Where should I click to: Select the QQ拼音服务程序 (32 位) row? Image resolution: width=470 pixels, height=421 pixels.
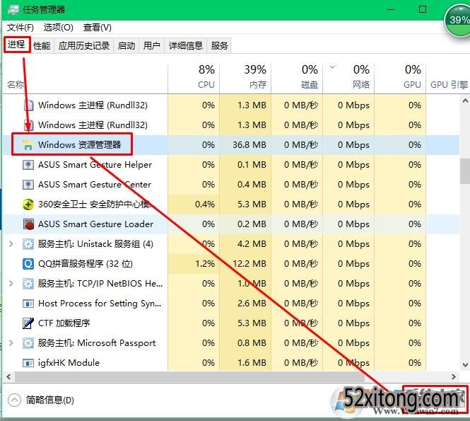click(x=231, y=264)
